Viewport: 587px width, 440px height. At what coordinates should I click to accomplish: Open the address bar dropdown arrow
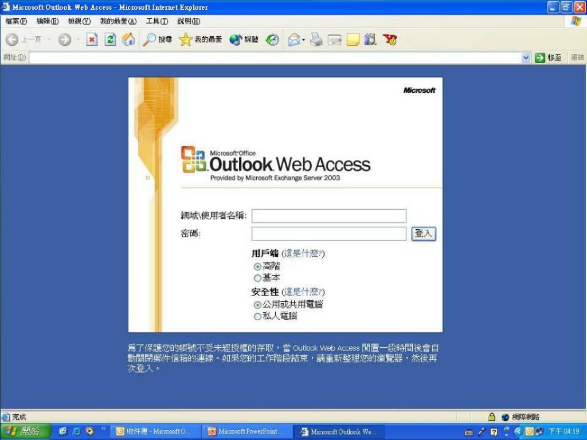coord(526,58)
